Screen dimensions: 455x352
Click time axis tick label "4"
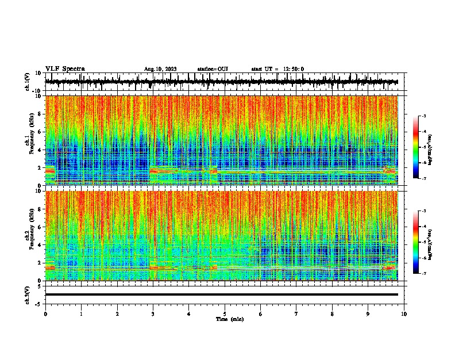(x=189, y=314)
